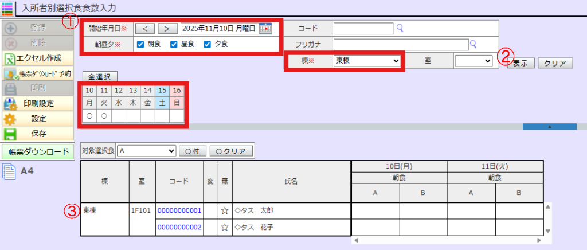Open the calendar date picker icon
The image size is (587, 250).
265,28
